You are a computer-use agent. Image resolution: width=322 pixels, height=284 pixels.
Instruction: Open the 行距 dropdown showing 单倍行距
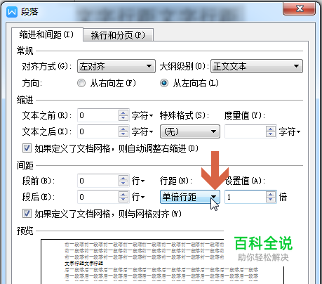(x=190, y=197)
